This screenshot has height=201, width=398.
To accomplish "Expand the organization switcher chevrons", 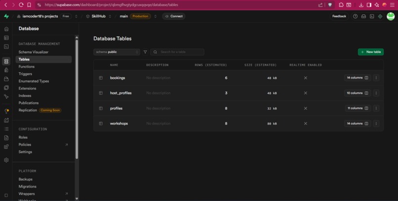I will pos(76,16).
